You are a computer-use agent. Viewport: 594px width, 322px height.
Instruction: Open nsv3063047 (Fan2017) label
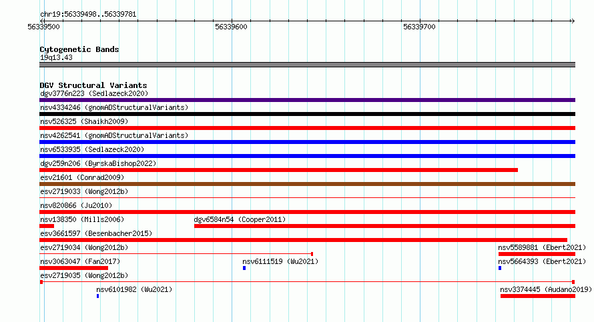coord(80,261)
